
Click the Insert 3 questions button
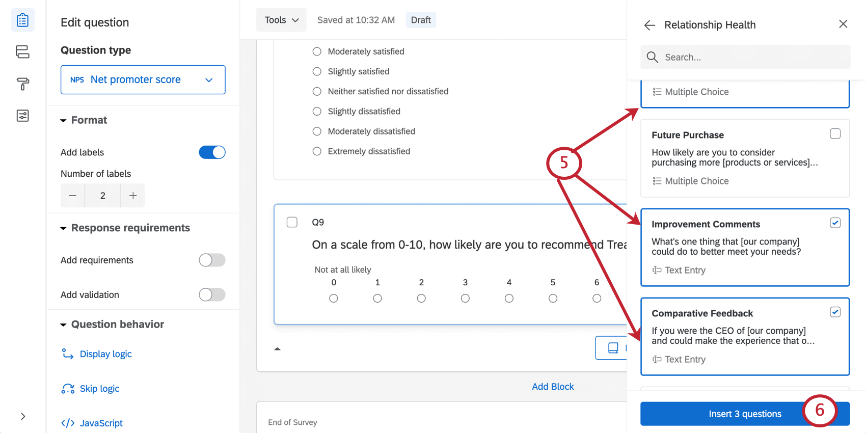[745, 414]
